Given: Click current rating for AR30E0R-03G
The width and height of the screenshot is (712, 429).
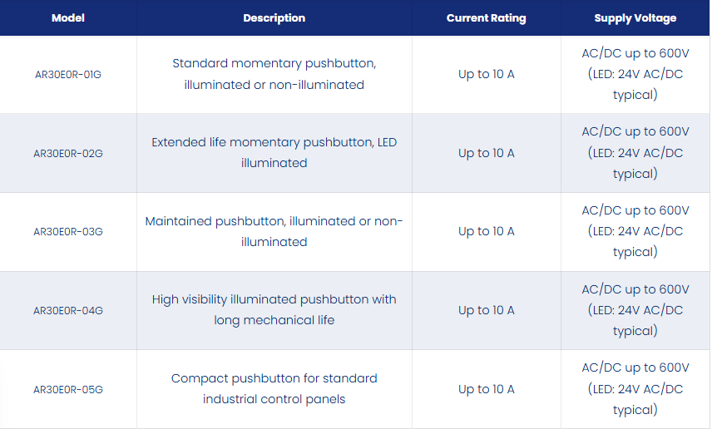Looking at the screenshot, I should tap(487, 231).
